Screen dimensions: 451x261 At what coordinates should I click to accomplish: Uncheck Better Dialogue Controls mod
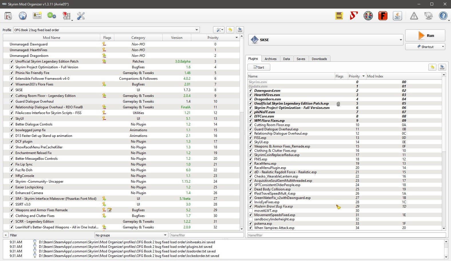[x=12, y=124]
